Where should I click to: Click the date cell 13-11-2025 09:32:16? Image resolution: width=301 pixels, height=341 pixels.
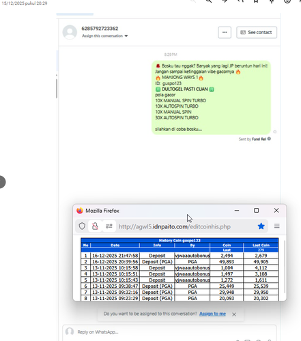[115, 293]
